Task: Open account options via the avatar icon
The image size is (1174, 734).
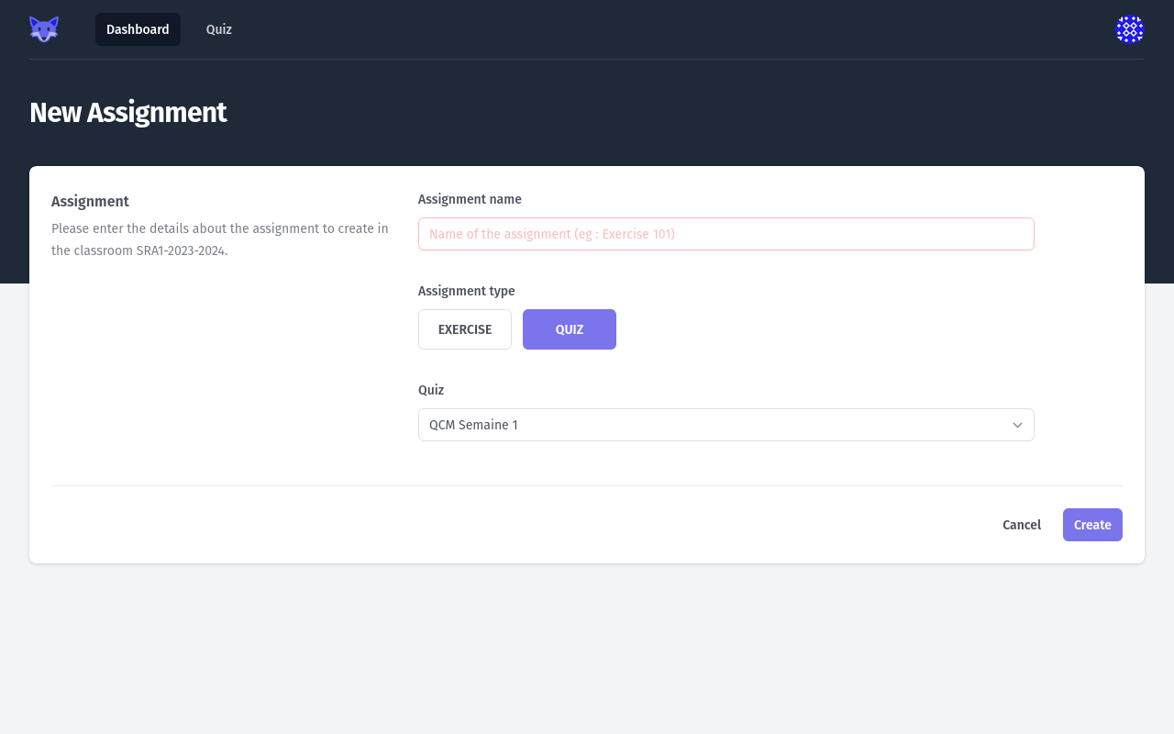Action: (x=1130, y=29)
